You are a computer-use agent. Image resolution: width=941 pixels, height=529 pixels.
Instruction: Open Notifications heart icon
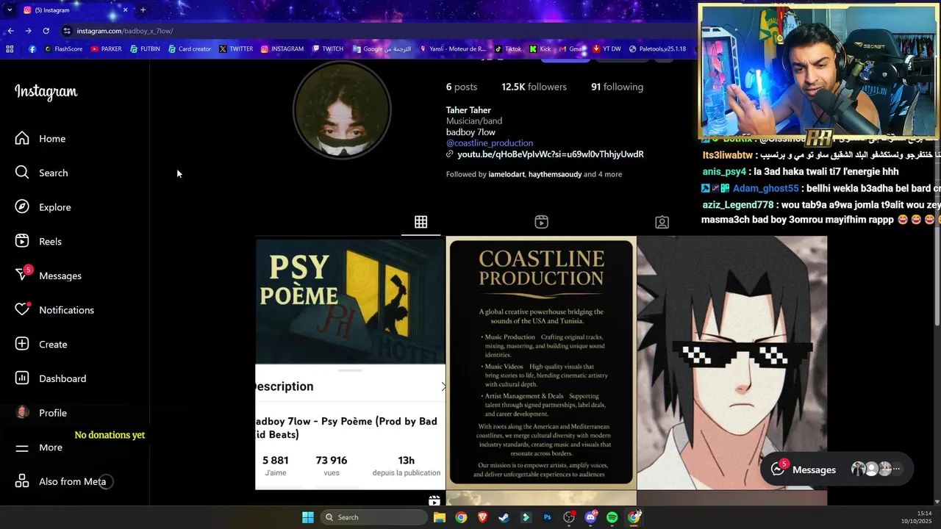(x=22, y=310)
